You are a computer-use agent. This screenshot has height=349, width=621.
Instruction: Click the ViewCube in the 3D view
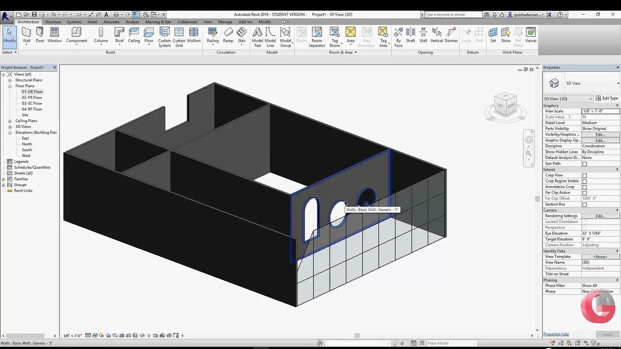(x=505, y=106)
